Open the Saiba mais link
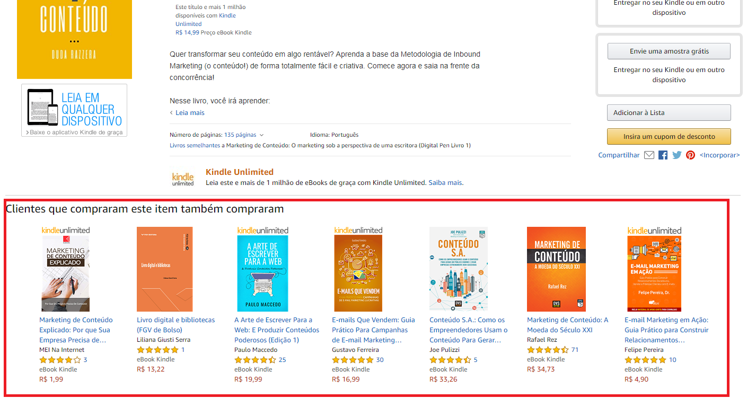 tap(445, 182)
